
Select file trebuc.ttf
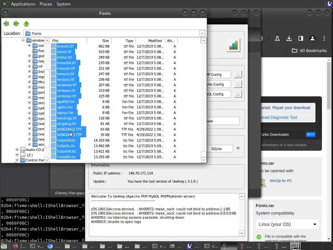coord(64,57)
